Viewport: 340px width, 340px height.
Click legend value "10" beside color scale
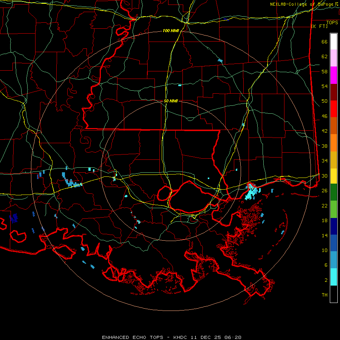325,250
